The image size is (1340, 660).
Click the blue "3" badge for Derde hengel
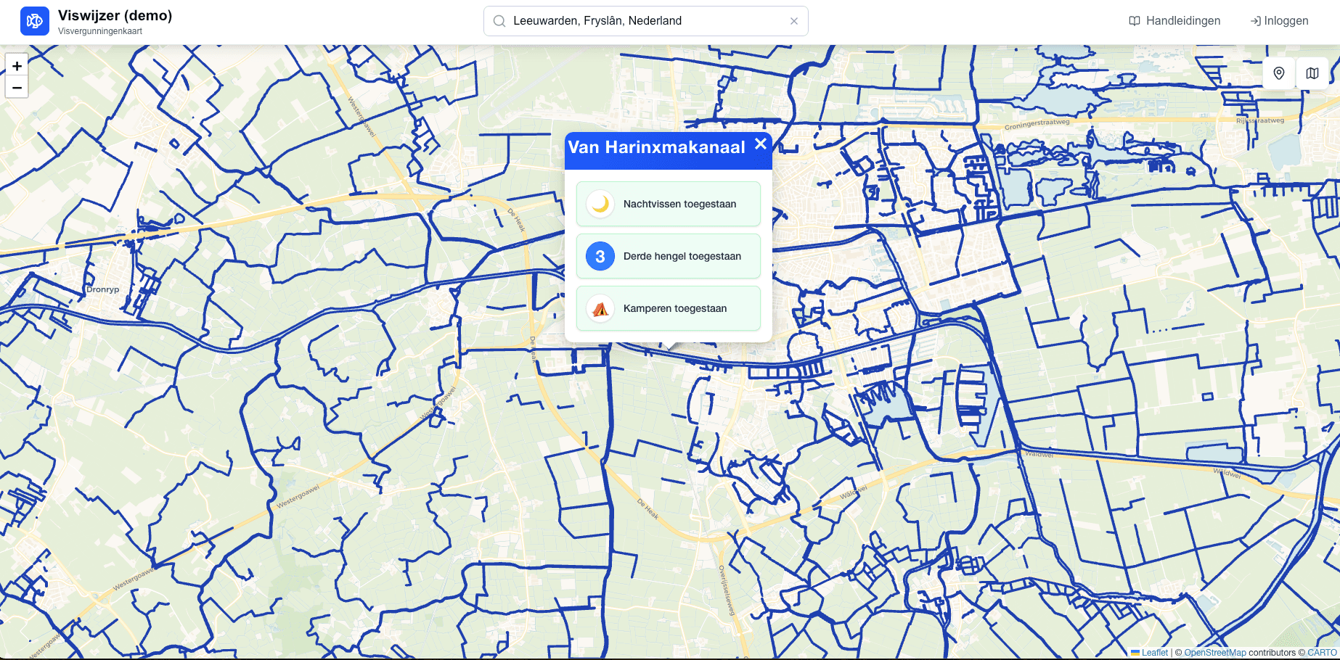(x=599, y=256)
